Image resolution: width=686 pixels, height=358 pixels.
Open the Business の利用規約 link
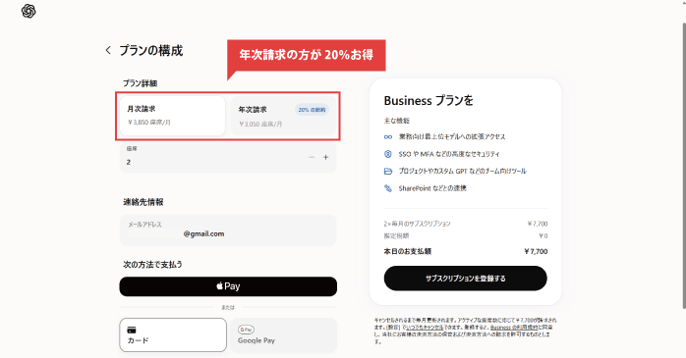coord(514,327)
